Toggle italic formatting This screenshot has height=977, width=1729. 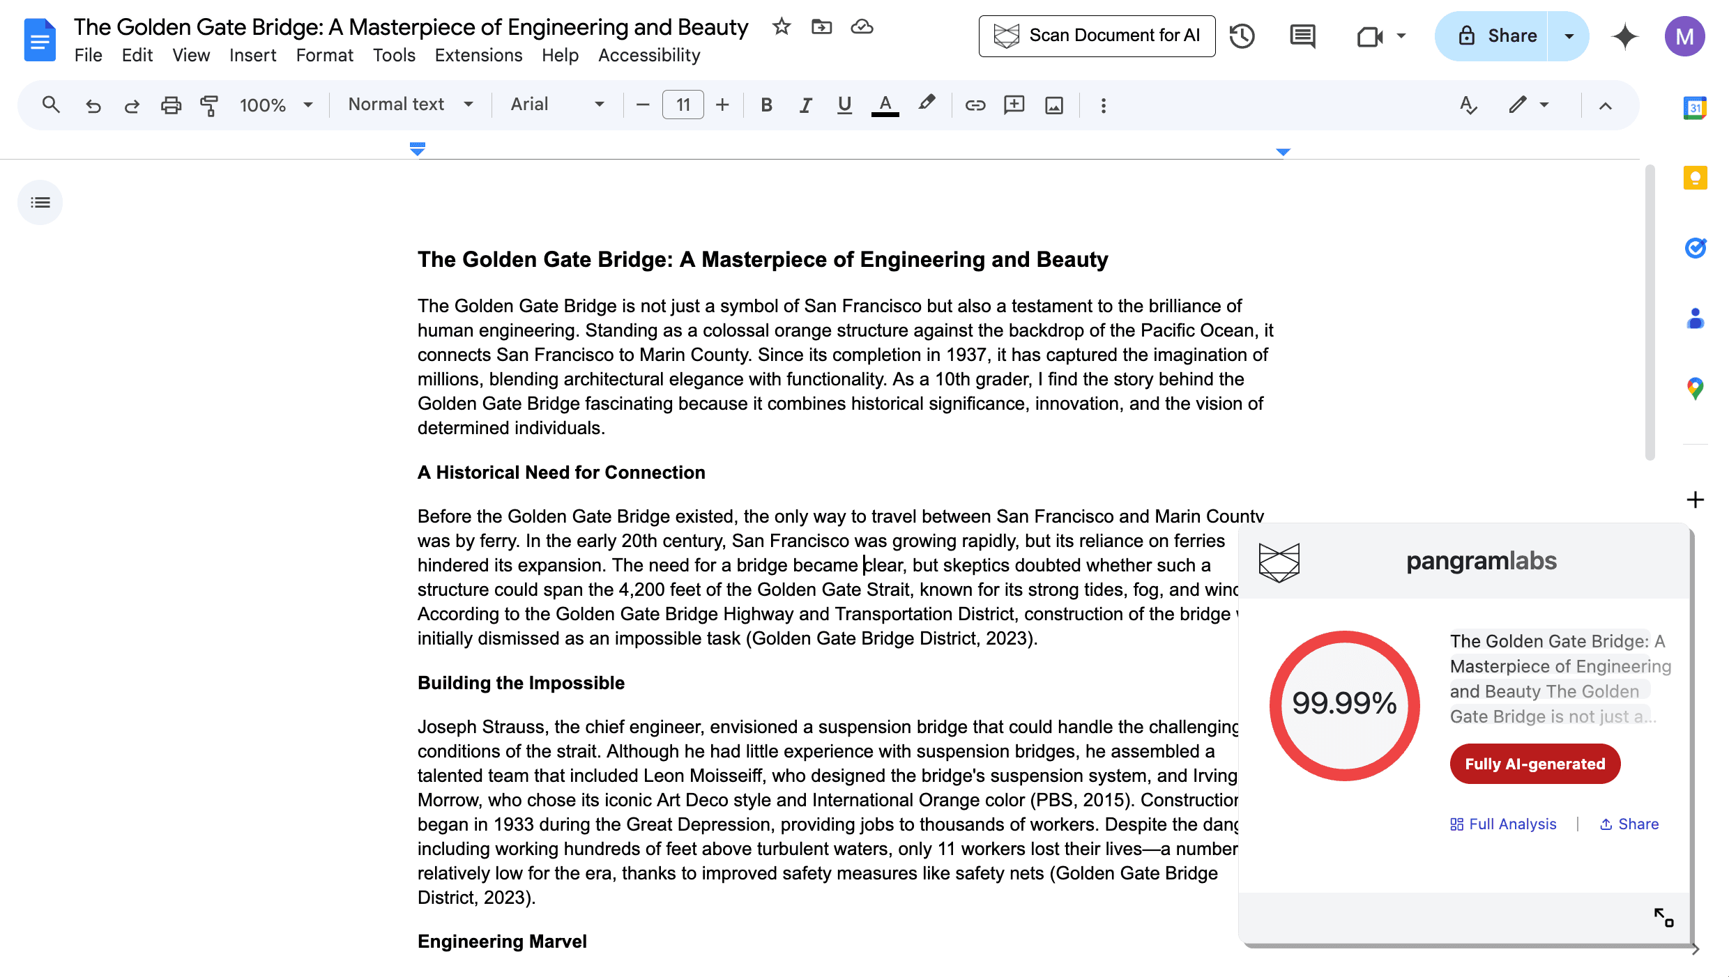[805, 105]
